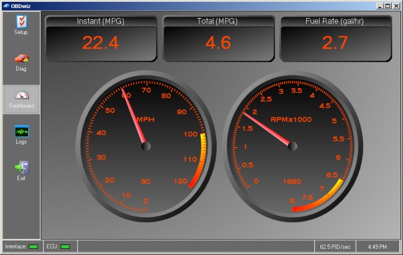
Task: Click the 60 digital speed readout
Action: [146, 182]
